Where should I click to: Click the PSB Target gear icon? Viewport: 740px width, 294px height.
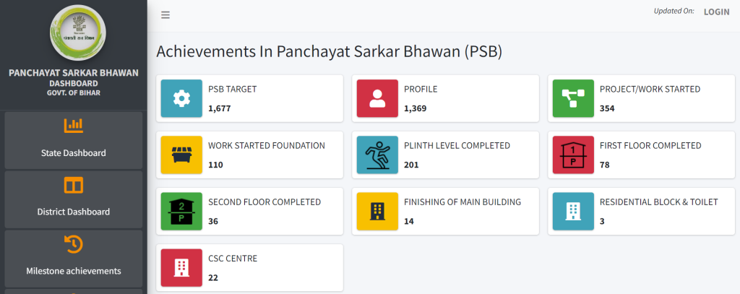click(x=181, y=98)
